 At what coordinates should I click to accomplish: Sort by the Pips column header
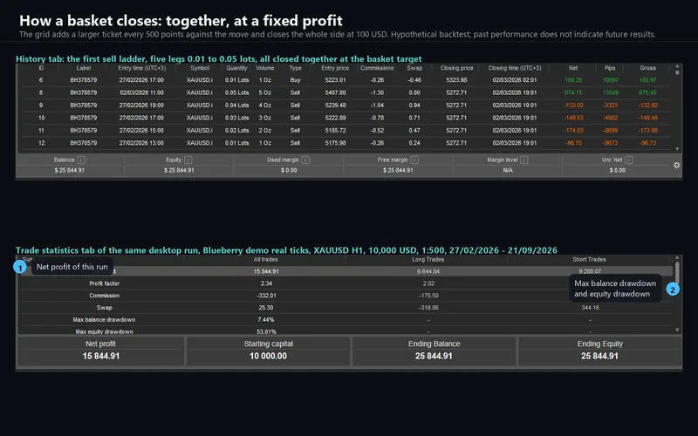click(x=610, y=68)
